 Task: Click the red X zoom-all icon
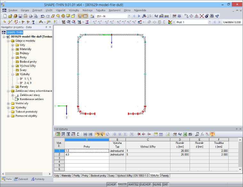202,16
